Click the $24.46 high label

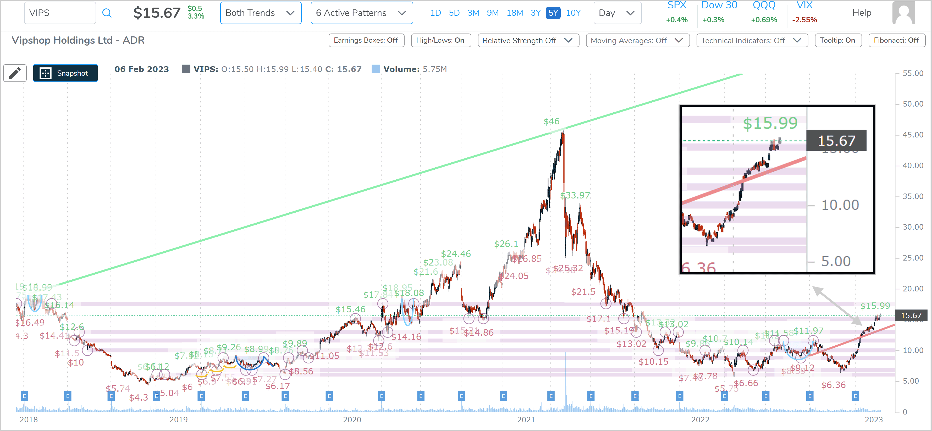point(455,254)
